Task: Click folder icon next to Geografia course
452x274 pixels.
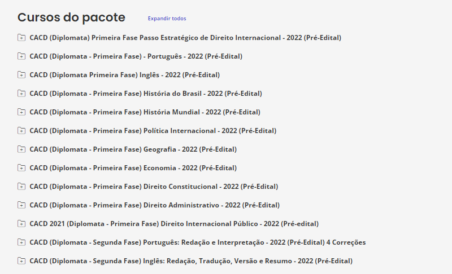Action: click(21, 149)
